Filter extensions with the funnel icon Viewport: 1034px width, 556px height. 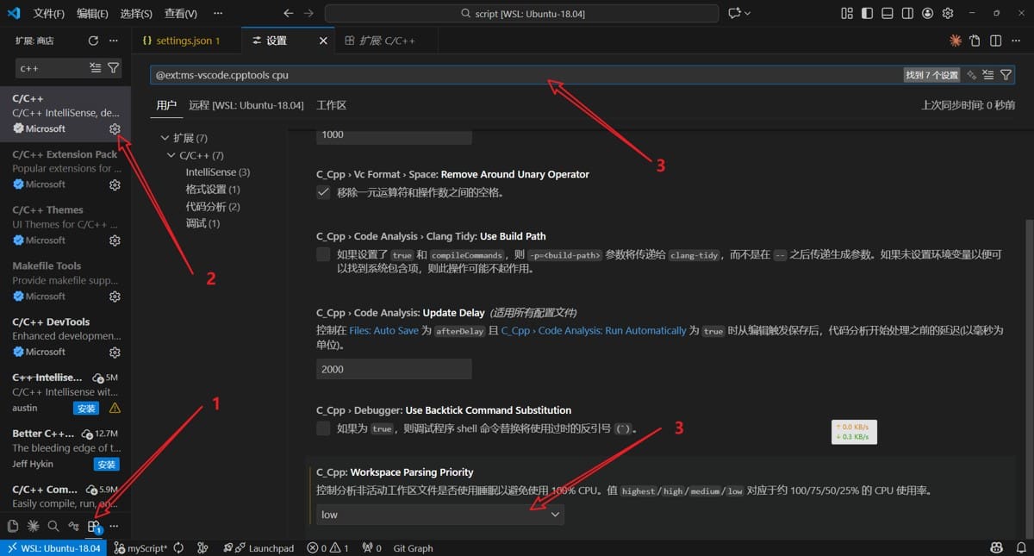(114, 67)
